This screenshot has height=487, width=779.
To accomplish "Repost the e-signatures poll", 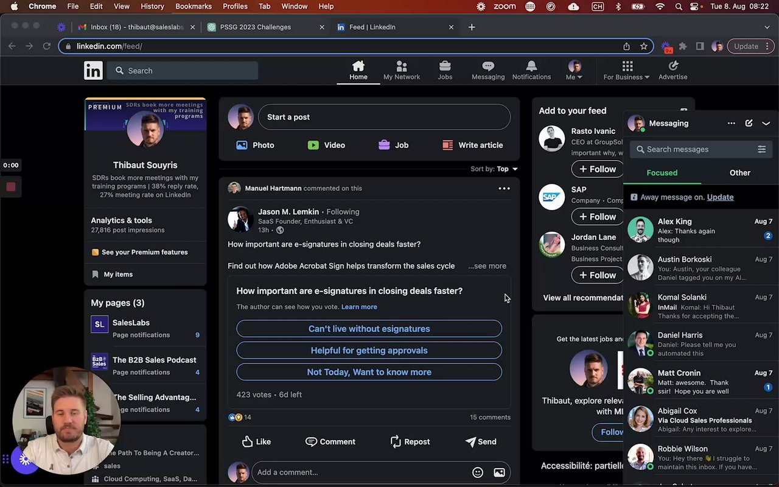I will coord(410,441).
